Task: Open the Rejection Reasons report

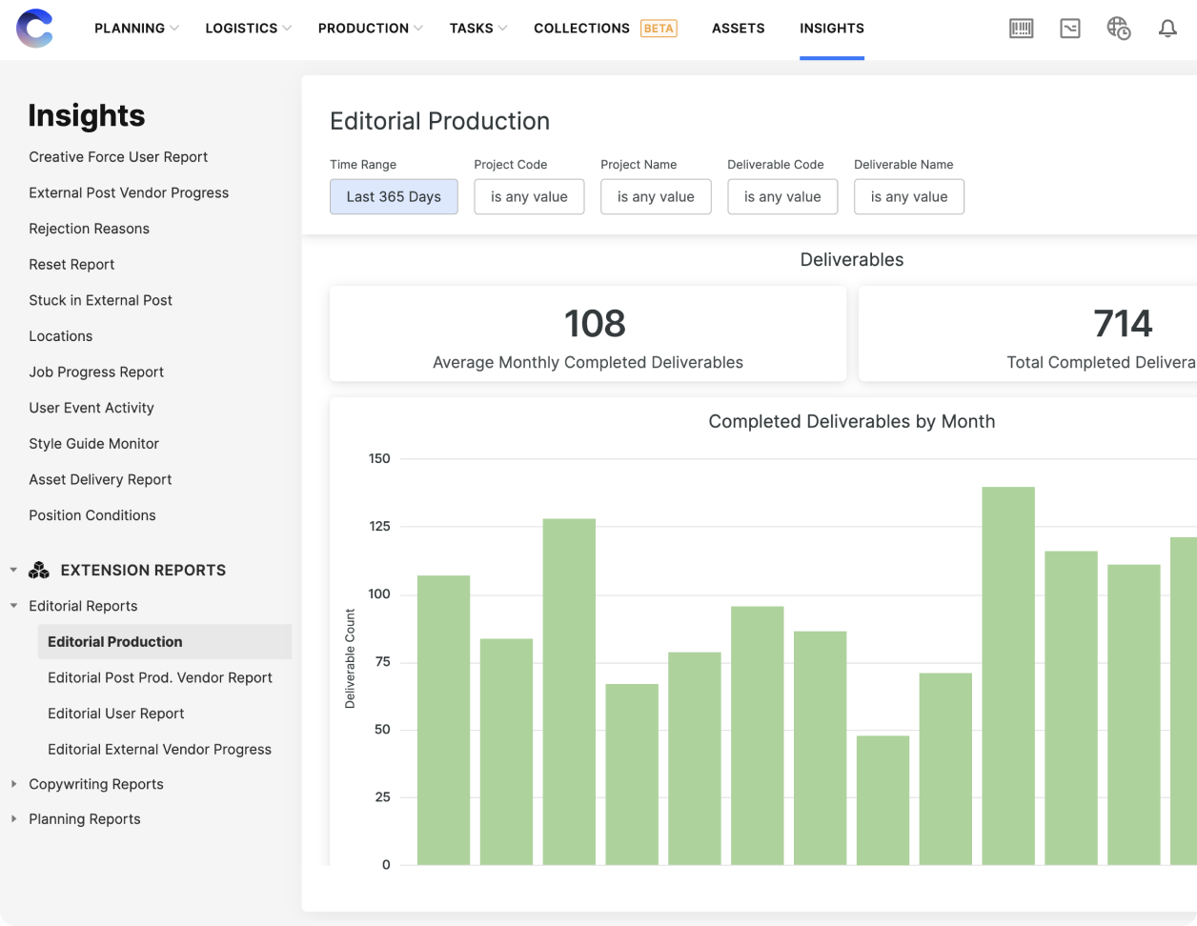Action: click(89, 229)
